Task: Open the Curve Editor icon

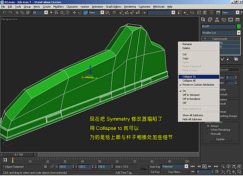Action: [x=199, y=13]
